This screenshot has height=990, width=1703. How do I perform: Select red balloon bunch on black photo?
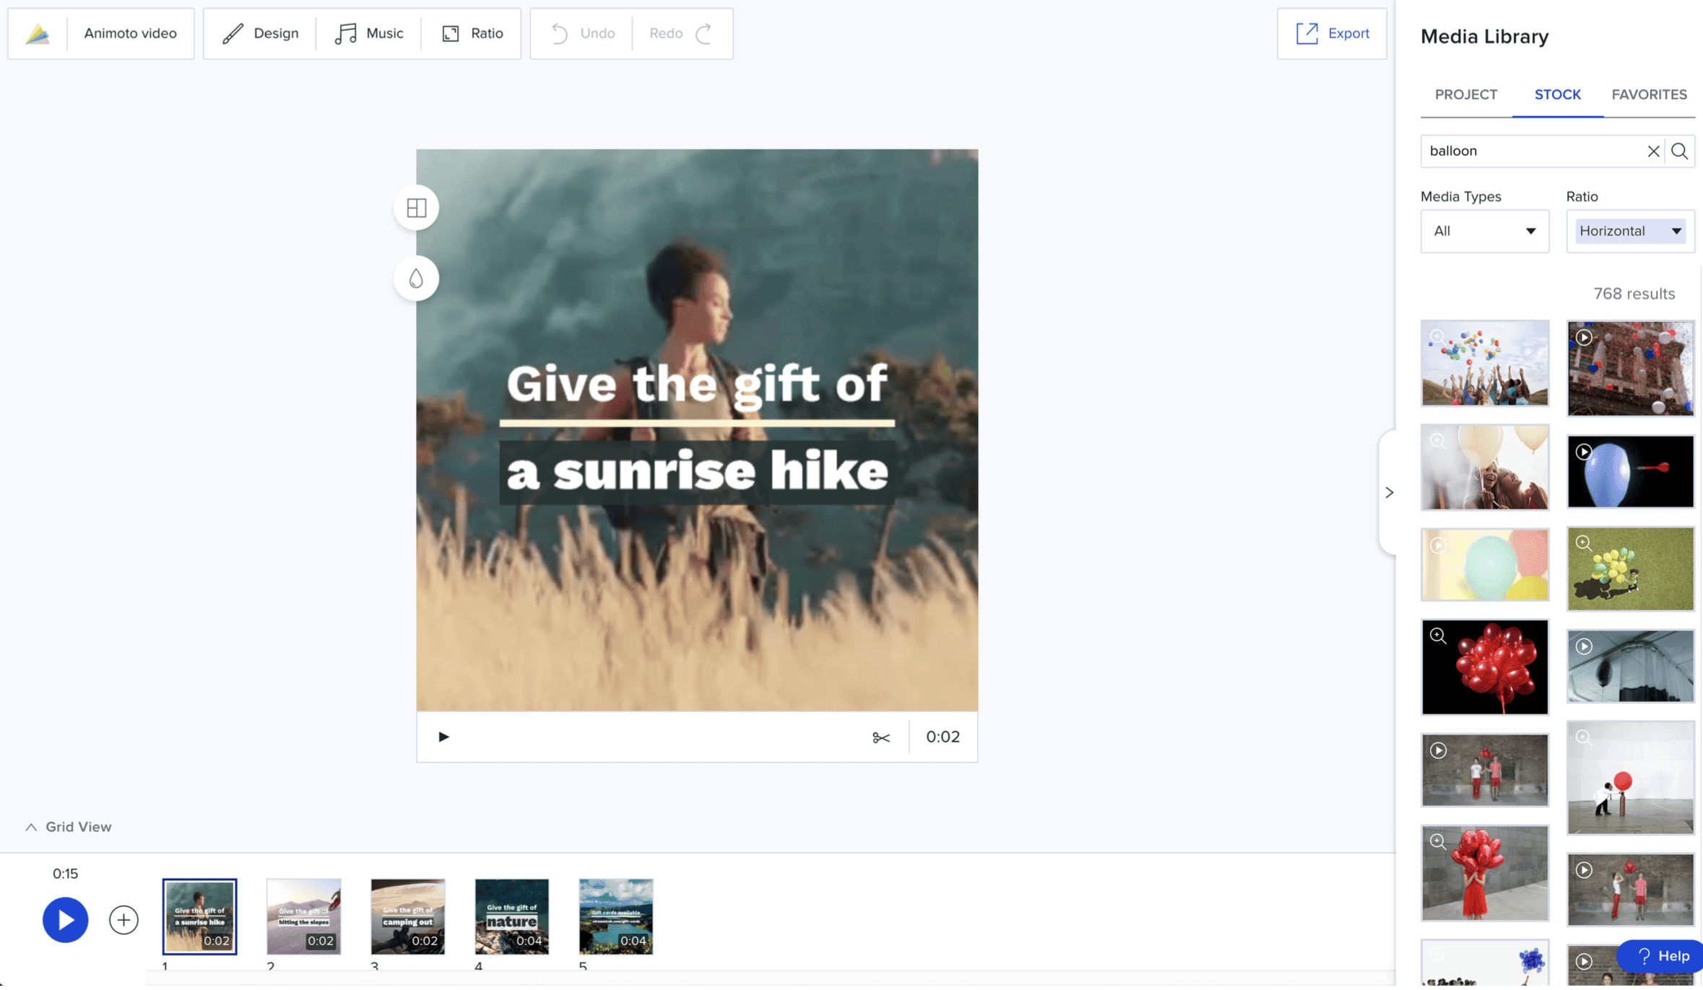coord(1484,667)
